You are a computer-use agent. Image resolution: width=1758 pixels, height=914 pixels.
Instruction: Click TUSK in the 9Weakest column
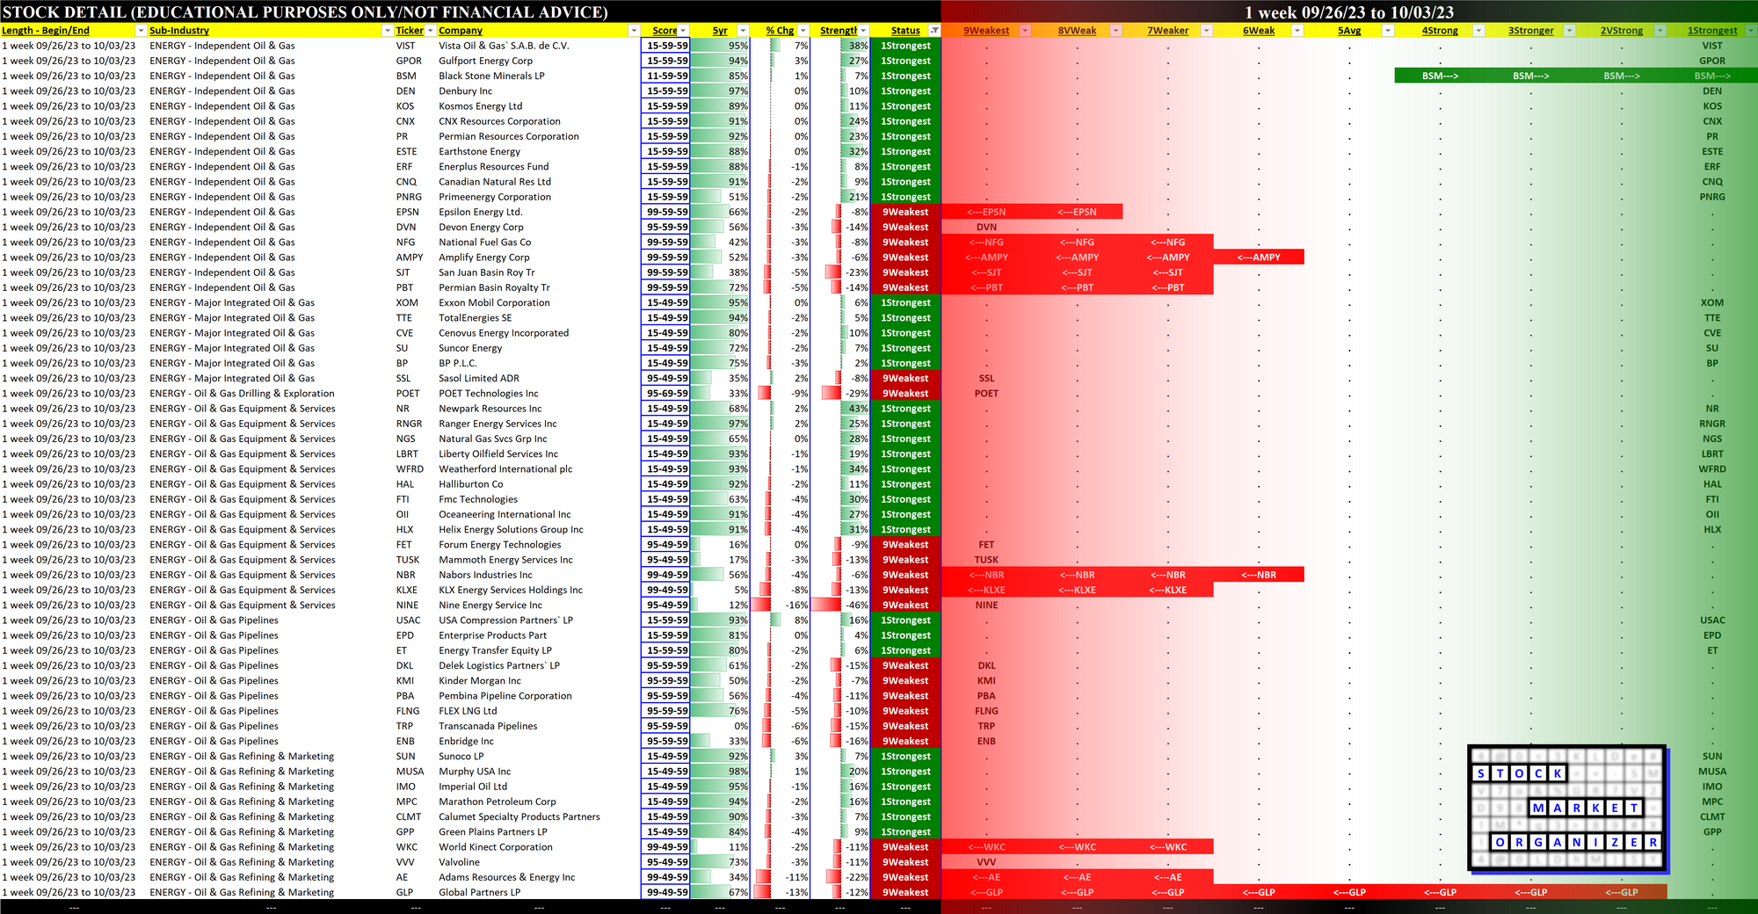tap(986, 560)
